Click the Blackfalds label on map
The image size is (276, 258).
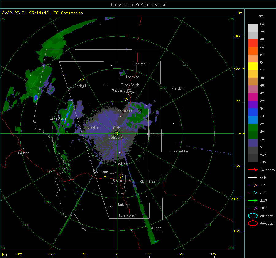click(130, 85)
